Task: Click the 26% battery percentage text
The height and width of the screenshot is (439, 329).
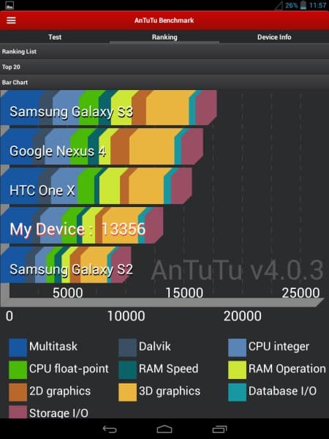Action: (x=291, y=5)
